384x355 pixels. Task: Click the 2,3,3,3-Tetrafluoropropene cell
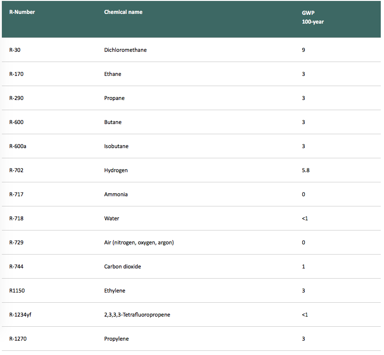137,315
